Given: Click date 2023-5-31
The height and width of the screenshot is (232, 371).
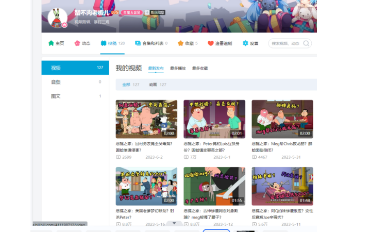Looking at the screenshot, I should pos(291,157).
